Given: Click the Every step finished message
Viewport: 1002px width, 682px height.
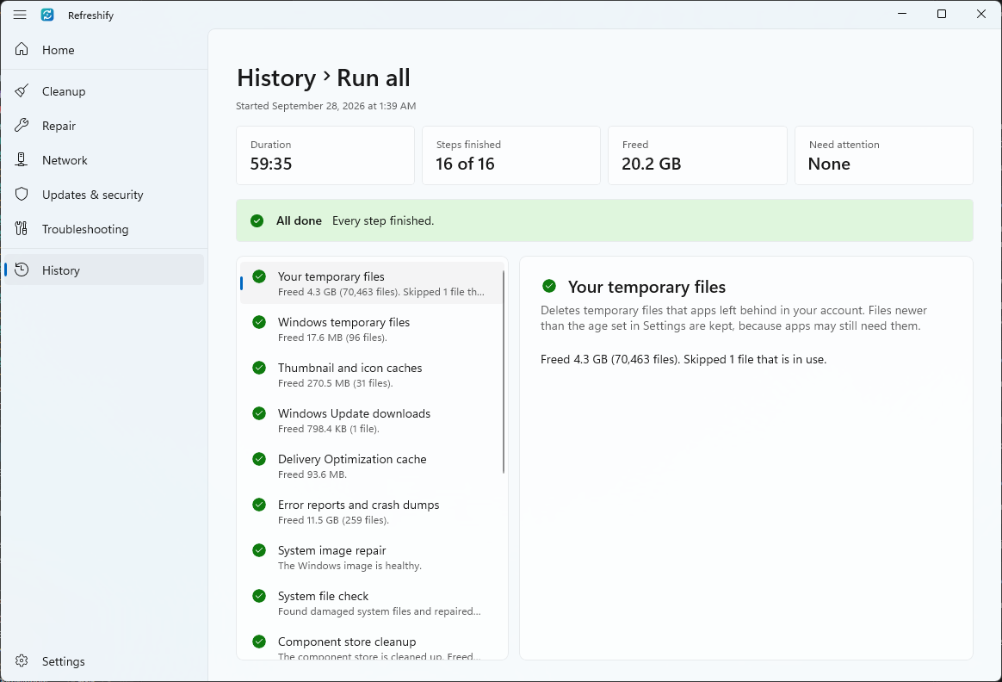Looking at the screenshot, I should (x=383, y=220).
